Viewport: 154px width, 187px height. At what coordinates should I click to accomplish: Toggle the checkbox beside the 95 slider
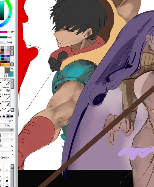pyautogui.click(x=1, y=140)
